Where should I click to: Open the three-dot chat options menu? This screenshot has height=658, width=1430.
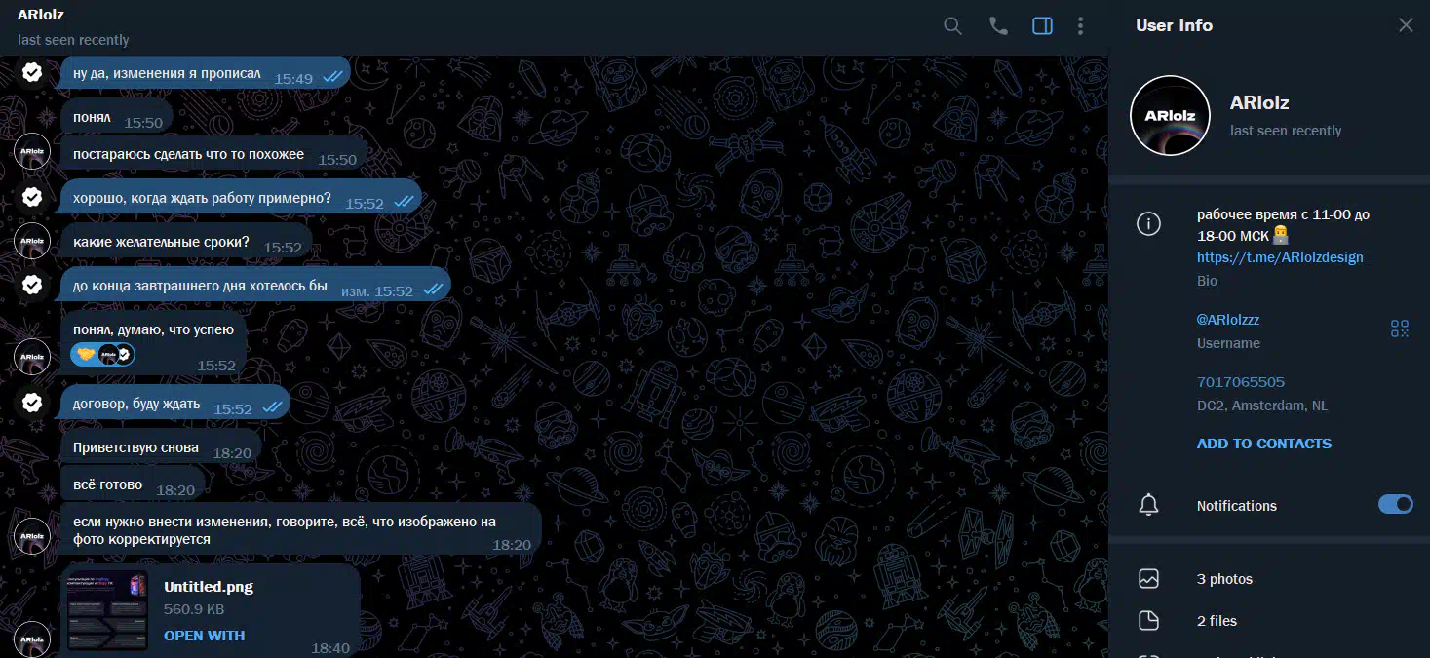[1080, 26]
